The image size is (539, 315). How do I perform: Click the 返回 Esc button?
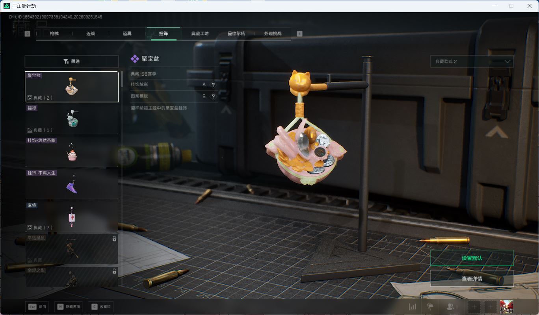tap(37, 307)
